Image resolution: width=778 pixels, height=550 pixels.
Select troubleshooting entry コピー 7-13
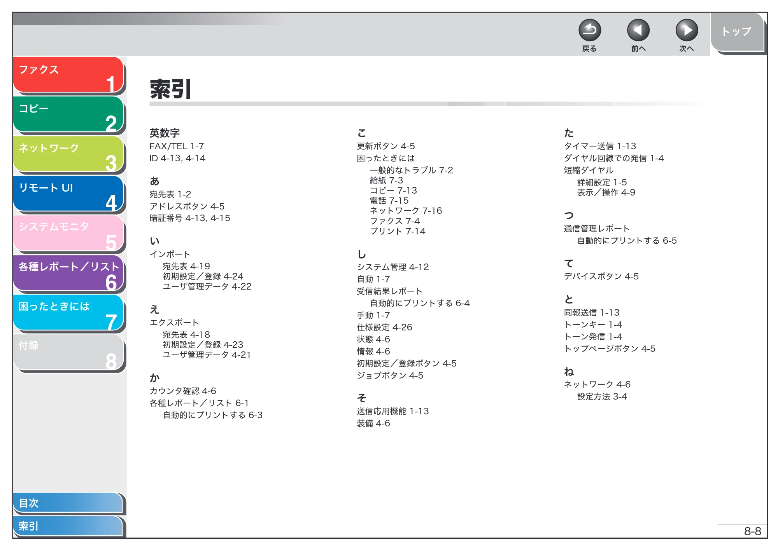pyautogui.click(x=393, y=190)
